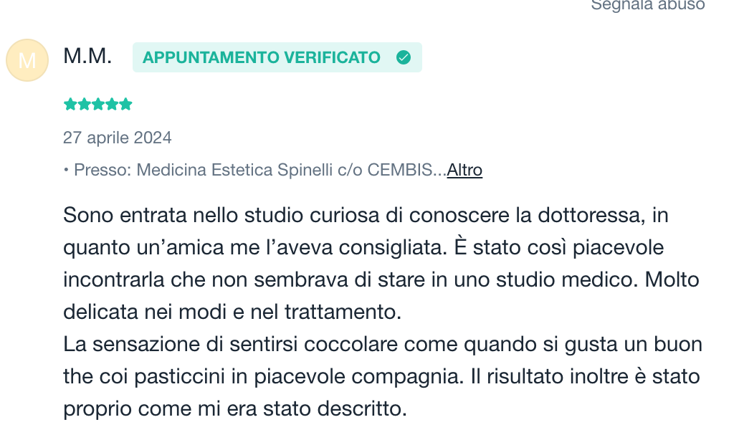The width and height of the screenshot is (734, 440).
Task: Click the bullet dot before "Presso"
Action: 66,171
